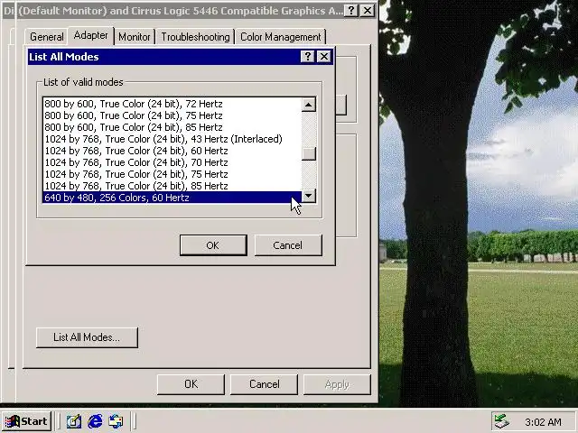578x433 pixels.
Task: Open the Start menu
Action: [26, 421]
